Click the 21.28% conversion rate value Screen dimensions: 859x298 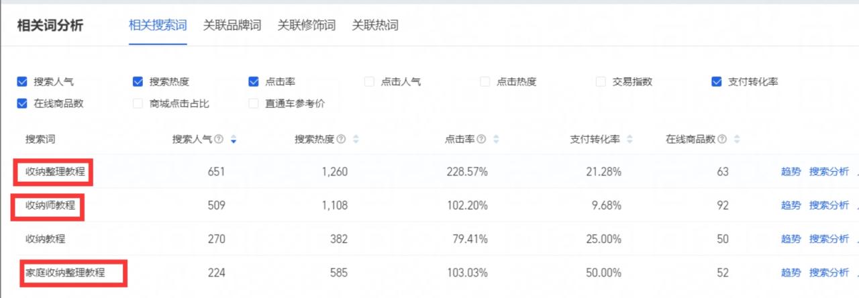(x=604, y=172)
